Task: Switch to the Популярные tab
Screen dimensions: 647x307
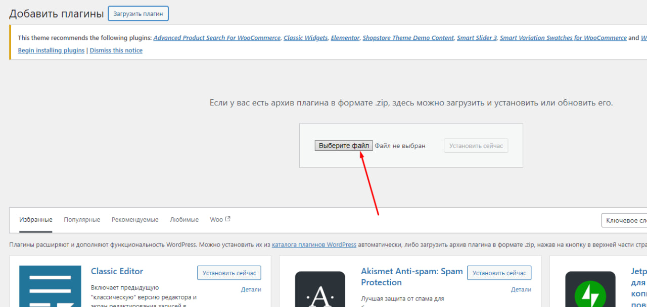Action: point(82,220)
